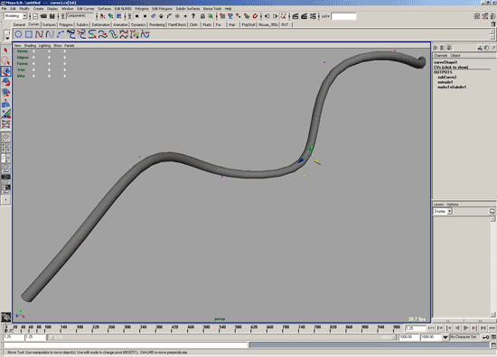
Task: Switch to four view layout icon
Action: (x=5, y=148)
